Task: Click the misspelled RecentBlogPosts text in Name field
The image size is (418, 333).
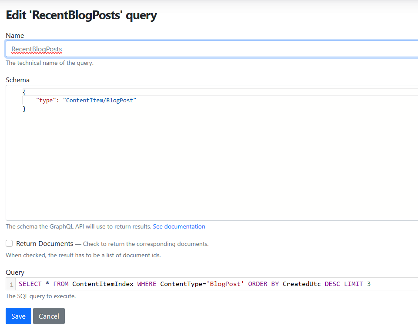Action: click(x=37, y=49)
